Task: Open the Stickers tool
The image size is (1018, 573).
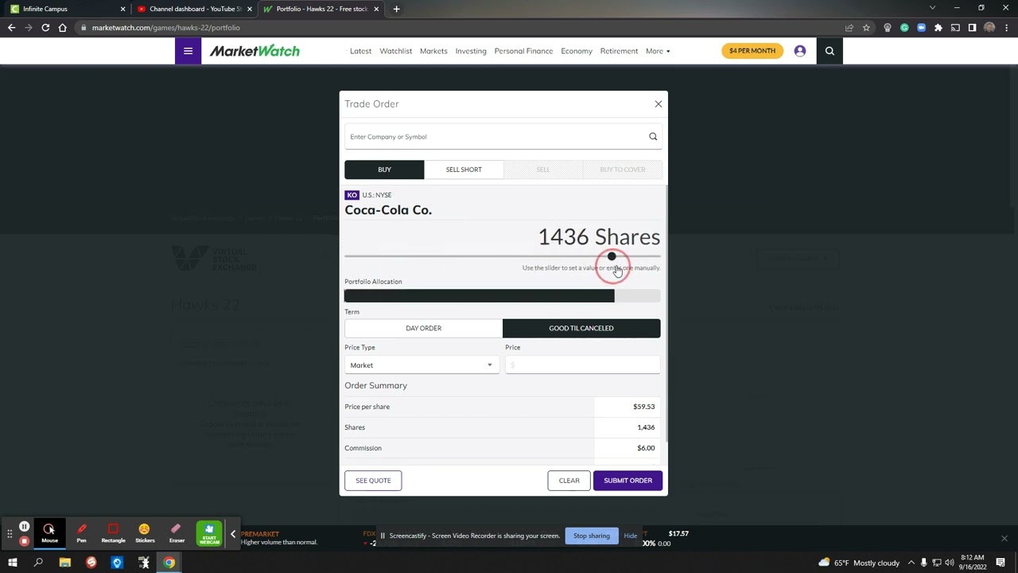Action: click(x=145, y=532)
